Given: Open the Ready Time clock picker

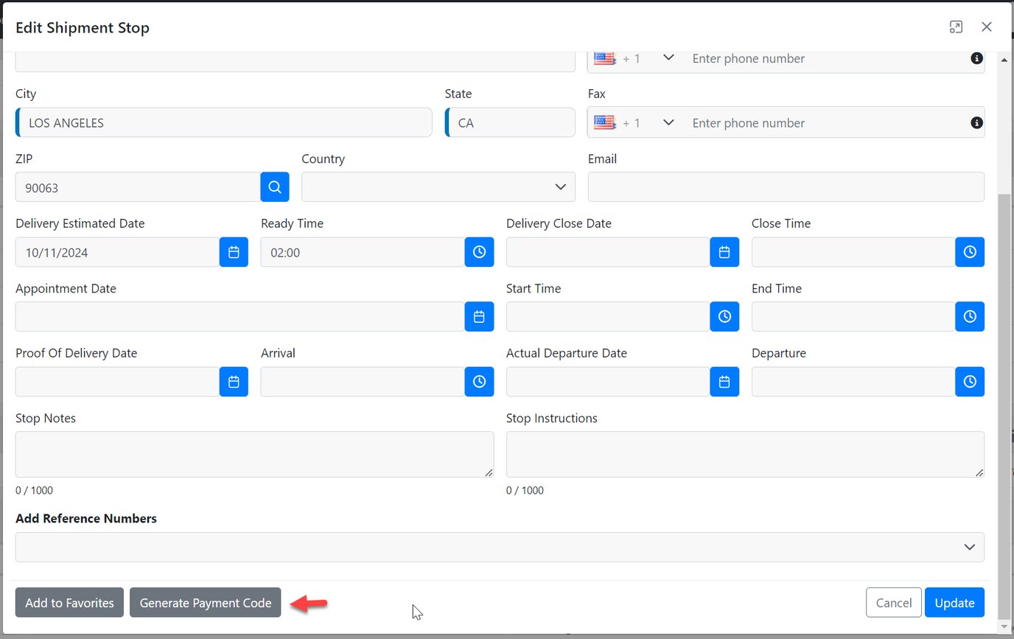Looking at the screenshot, I should tap(479, 252).
